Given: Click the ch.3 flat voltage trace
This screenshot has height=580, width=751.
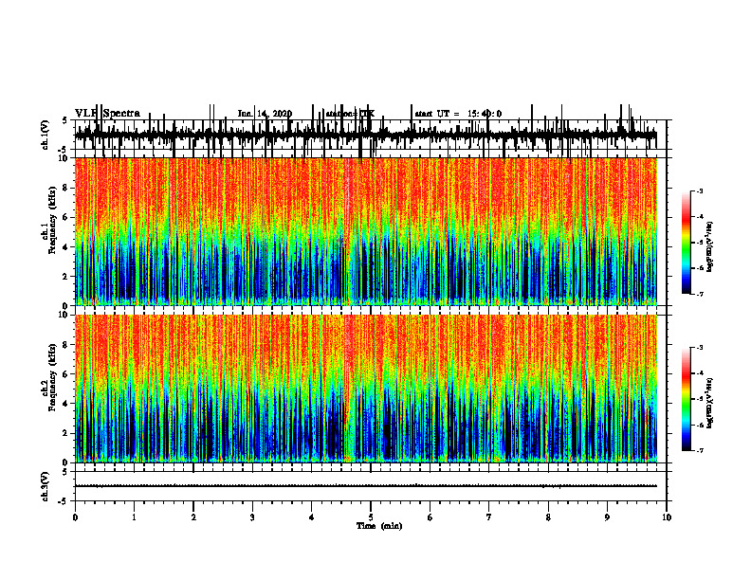Looking at the screenshot, I should (366, 486).
